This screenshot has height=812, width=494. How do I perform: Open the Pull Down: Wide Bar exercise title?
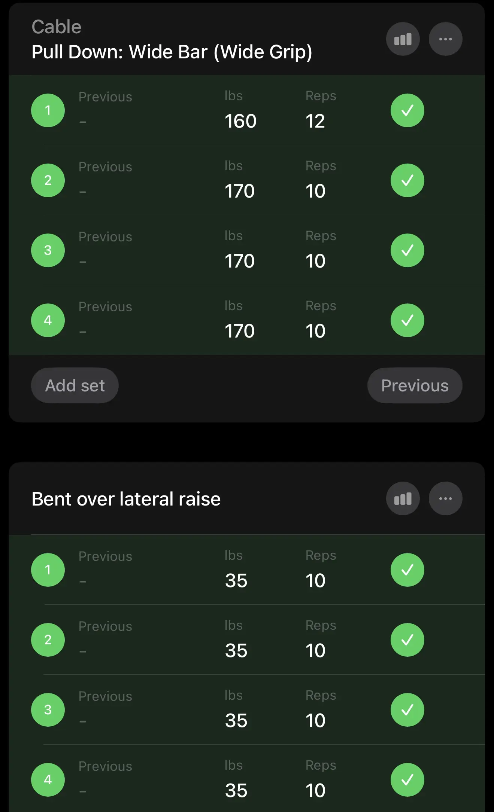click(x=172, y=52)
